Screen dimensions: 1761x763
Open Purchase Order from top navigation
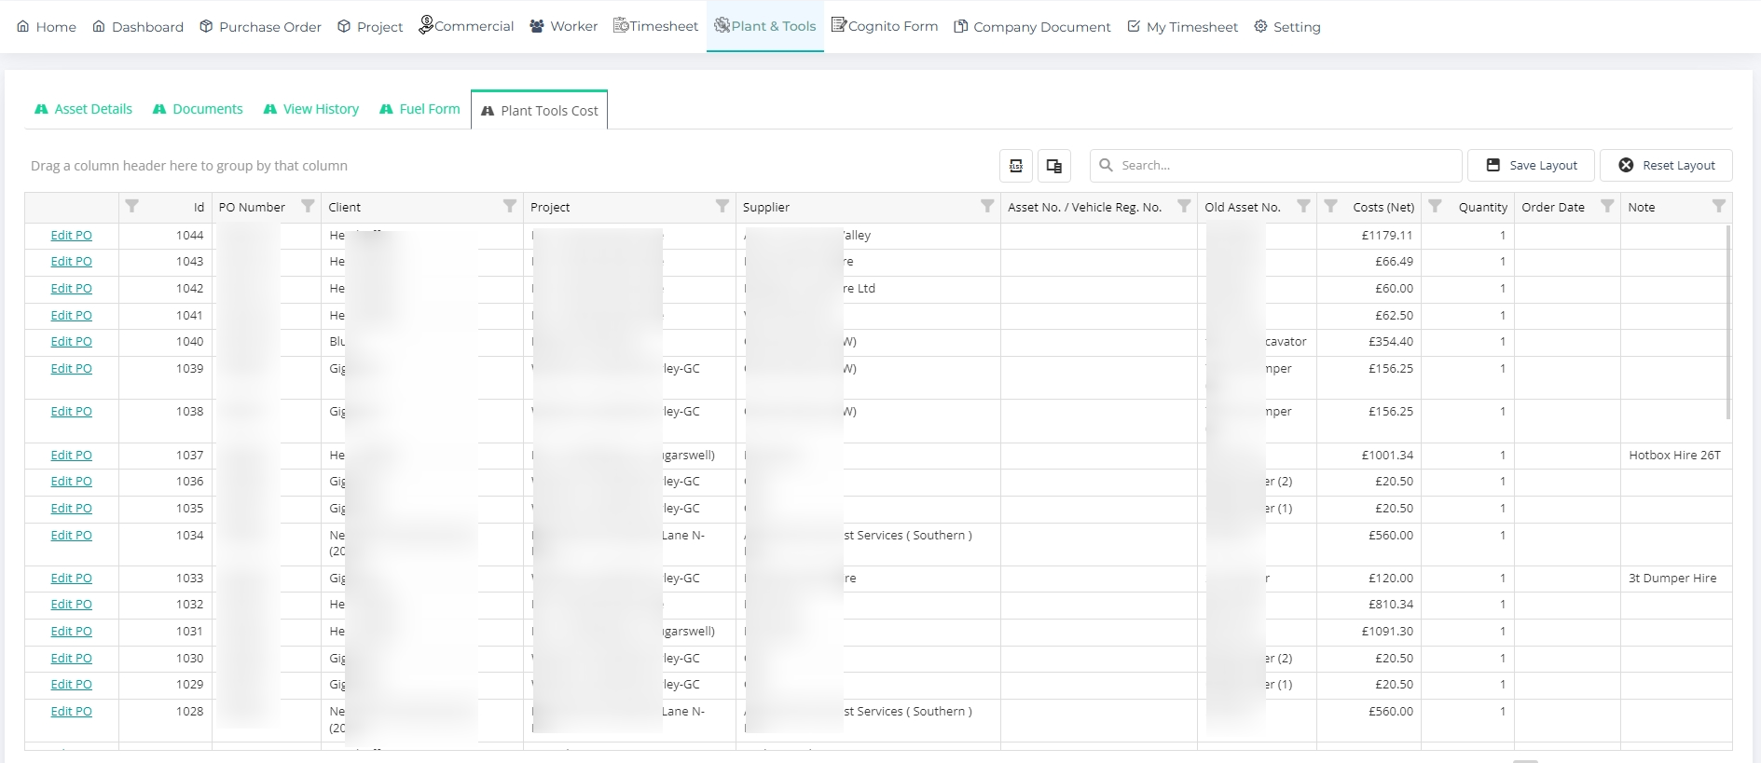click(x=260, y=27)
